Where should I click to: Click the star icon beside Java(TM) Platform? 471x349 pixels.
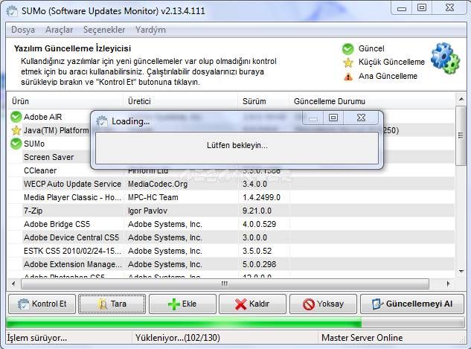(x=16, y=130)
